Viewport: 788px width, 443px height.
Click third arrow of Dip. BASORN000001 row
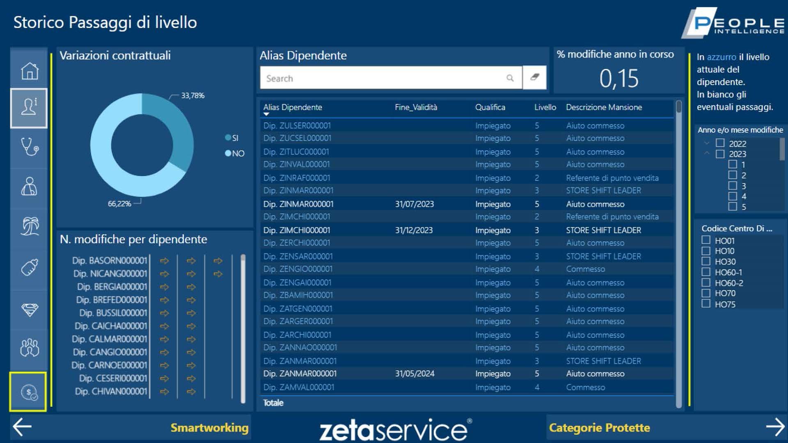click(218, 261)
